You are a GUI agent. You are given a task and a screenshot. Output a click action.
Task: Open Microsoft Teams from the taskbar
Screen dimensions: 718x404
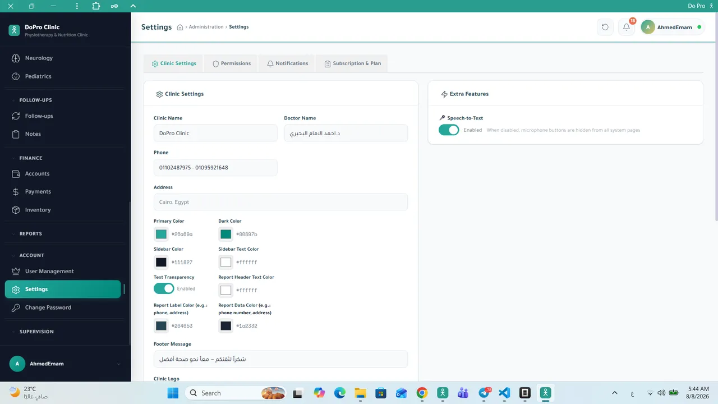click(x=463, y=393)
